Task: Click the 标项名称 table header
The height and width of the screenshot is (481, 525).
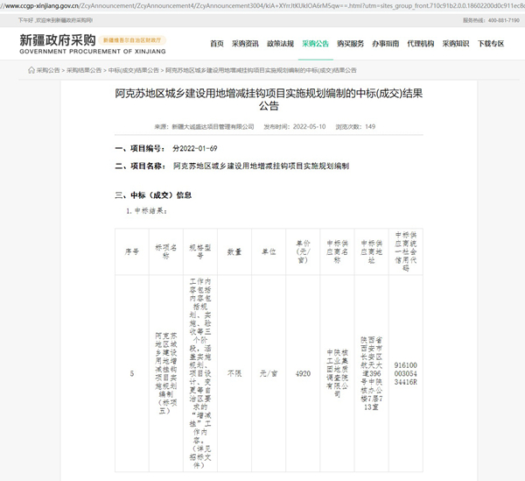Action: (166, 251)
